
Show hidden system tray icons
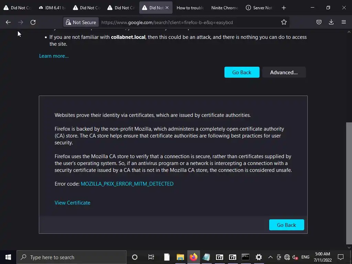[271, 257]
